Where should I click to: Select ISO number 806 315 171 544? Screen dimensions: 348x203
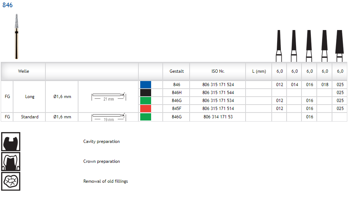point(218,93)
